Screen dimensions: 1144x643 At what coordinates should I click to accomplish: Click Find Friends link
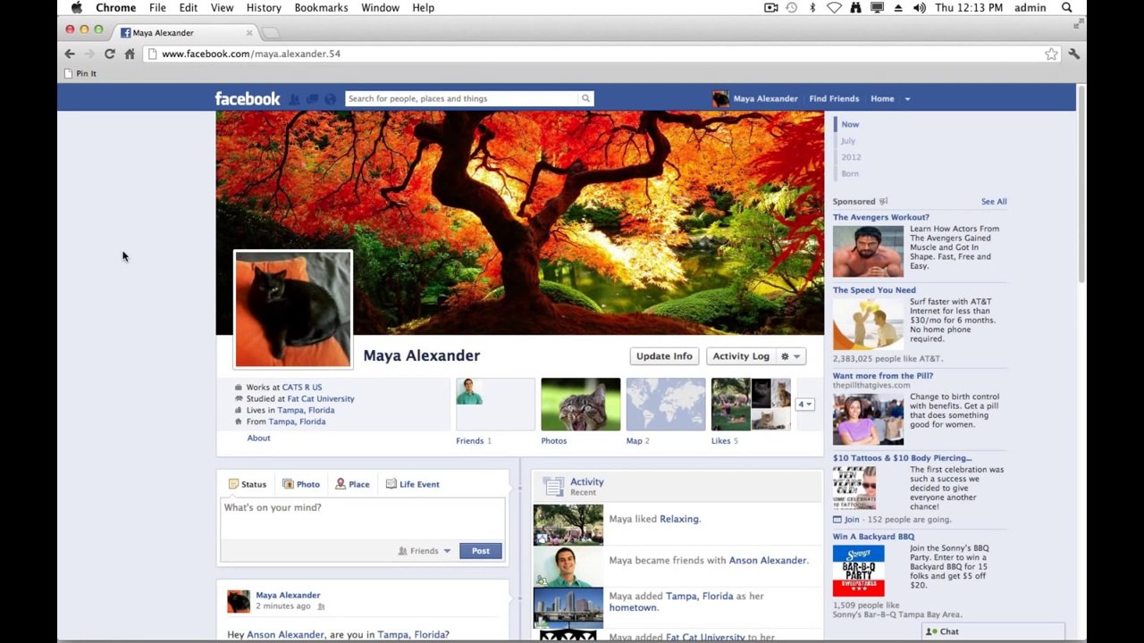click(x=834, y=99)
